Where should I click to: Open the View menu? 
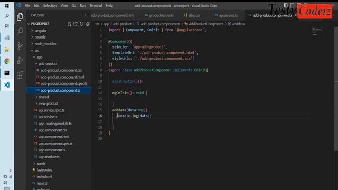click(64, 6)
